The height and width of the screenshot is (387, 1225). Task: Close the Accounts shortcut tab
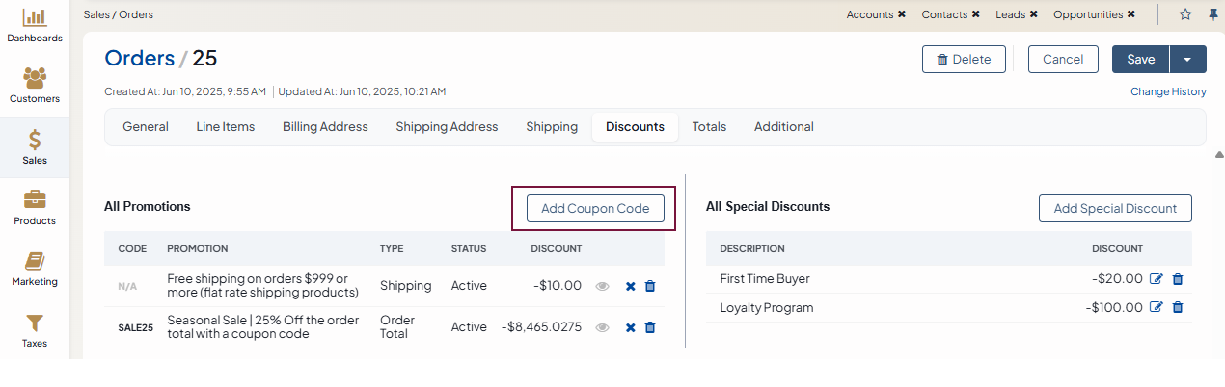[x=902, y=14]
